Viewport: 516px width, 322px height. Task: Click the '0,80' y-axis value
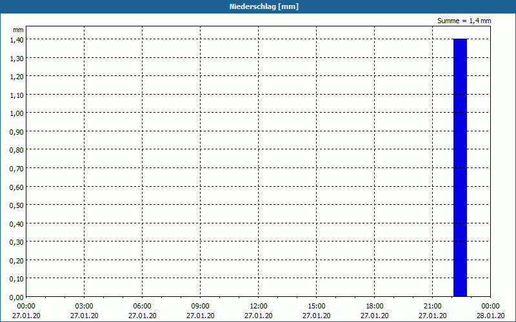pos(17,150)
